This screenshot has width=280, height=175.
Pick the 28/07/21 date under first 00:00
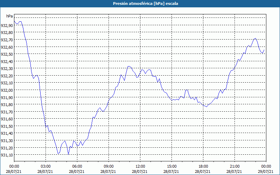[x=14, y=171]
